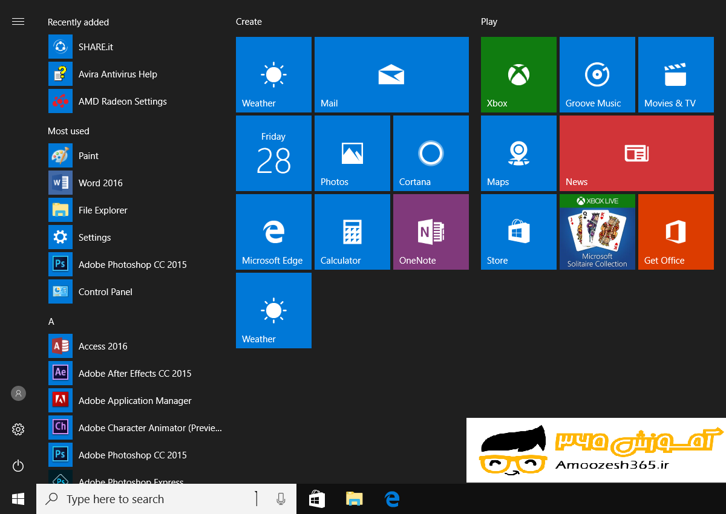Expand the Start menu hamburger navigation
The height and width of the screenshot is (514, 726).
pyautogui.click(x=18, y=22)
